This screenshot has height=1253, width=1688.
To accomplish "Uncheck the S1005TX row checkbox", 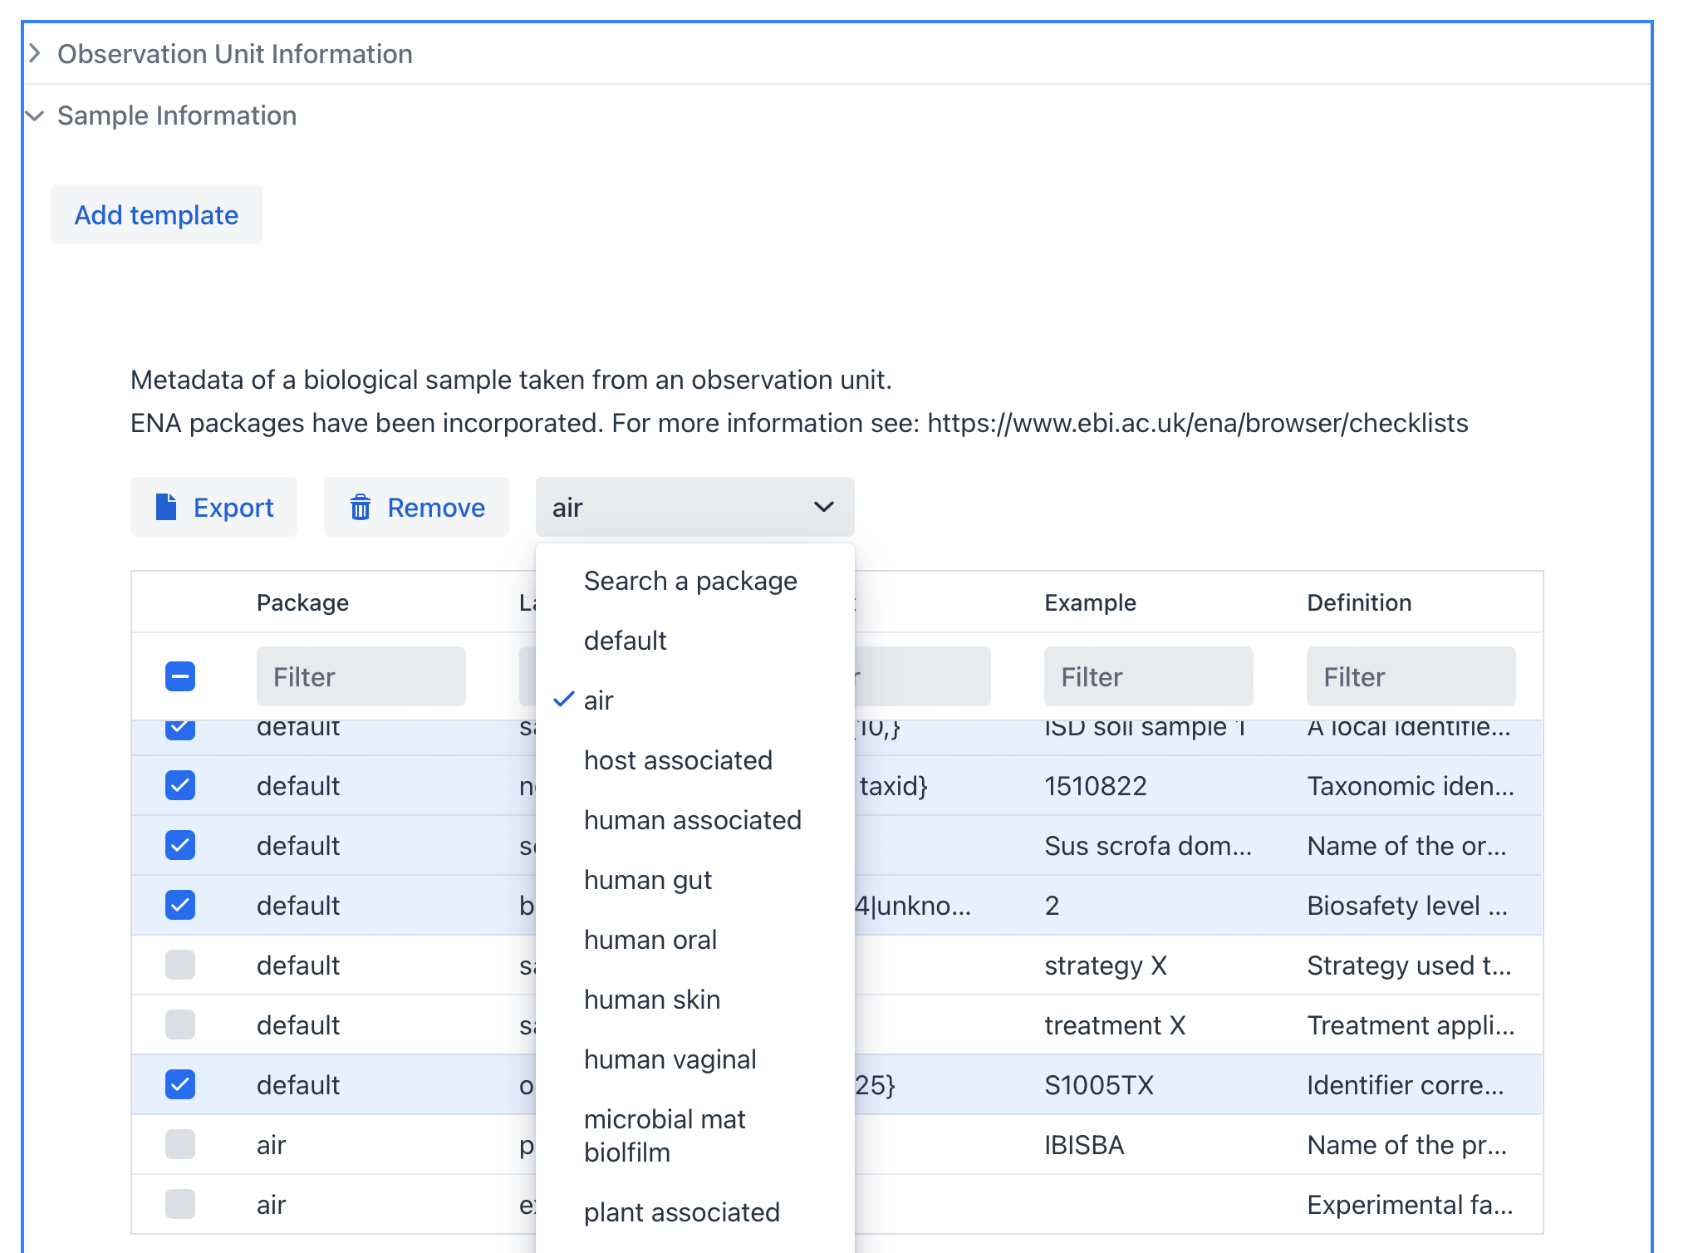I will 180,1084.
